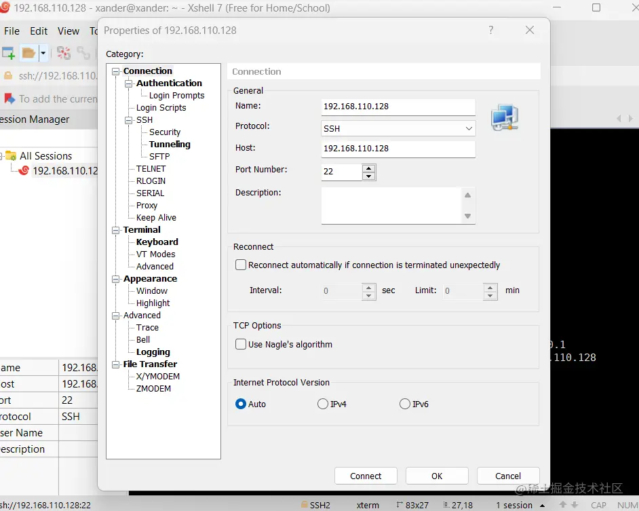The width and height of the screenshot is (639, 511).
Task: Select the IPv4 radio button
Action: point(323,404)
